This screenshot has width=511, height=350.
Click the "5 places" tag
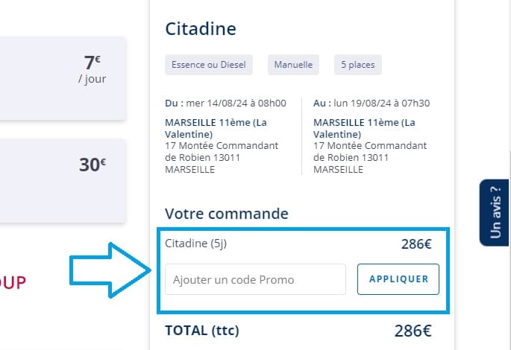pos(357,65)
